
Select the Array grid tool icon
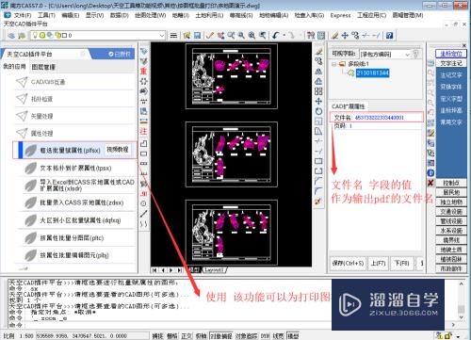pyautogui.click(x=318, y=91)
